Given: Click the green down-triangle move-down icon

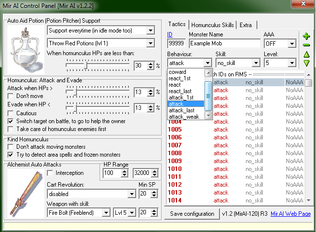Looking at the screenshot, I should (307, 63).
